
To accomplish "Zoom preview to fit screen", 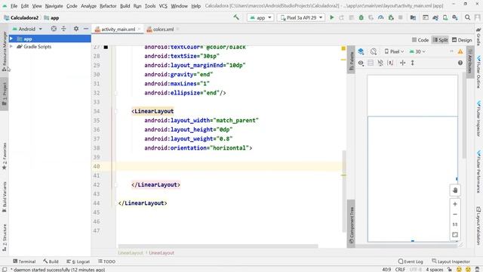I will [x=455, y=235].
